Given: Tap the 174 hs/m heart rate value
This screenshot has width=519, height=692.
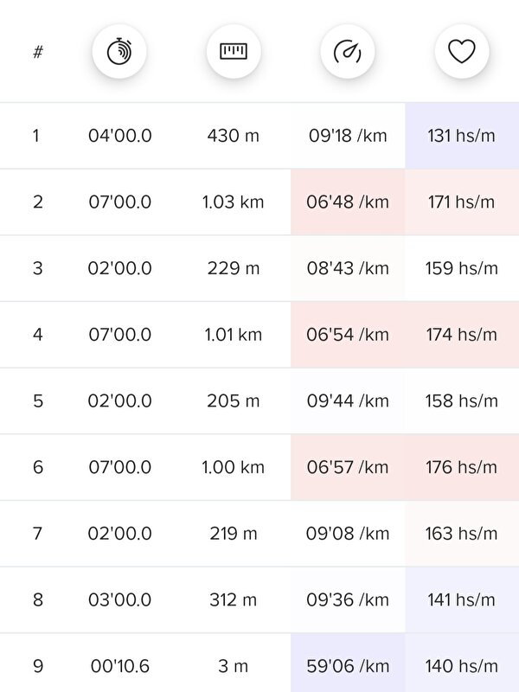Looking at the screenshot, I should tap(462, 335).
